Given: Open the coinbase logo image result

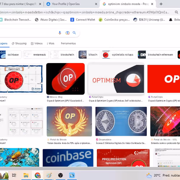Looking at the screenshot, I should click(x=68, y=158).
